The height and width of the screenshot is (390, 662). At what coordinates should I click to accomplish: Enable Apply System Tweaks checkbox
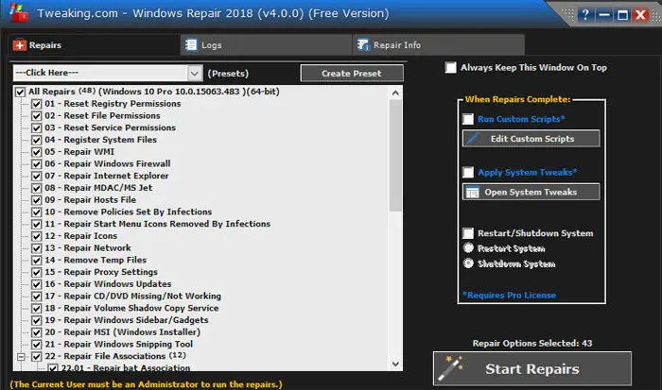click(x=468, y=173)
